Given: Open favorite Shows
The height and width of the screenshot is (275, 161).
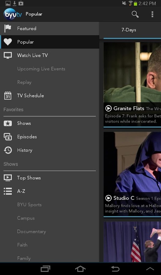Looking at the screenshot, I should (49, 123).
